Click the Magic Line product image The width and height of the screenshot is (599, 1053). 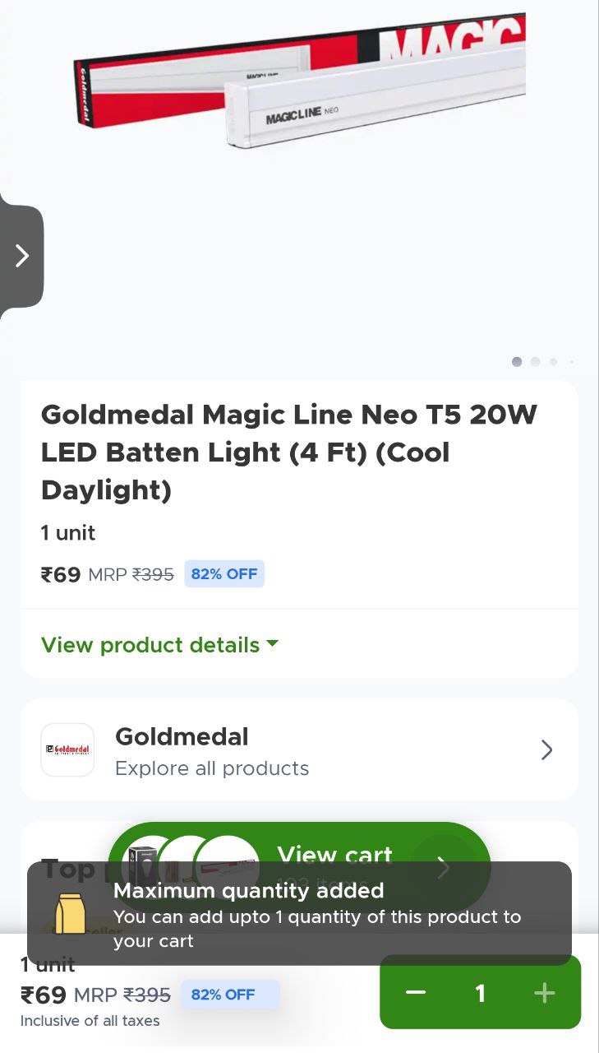tap(300, 82)
